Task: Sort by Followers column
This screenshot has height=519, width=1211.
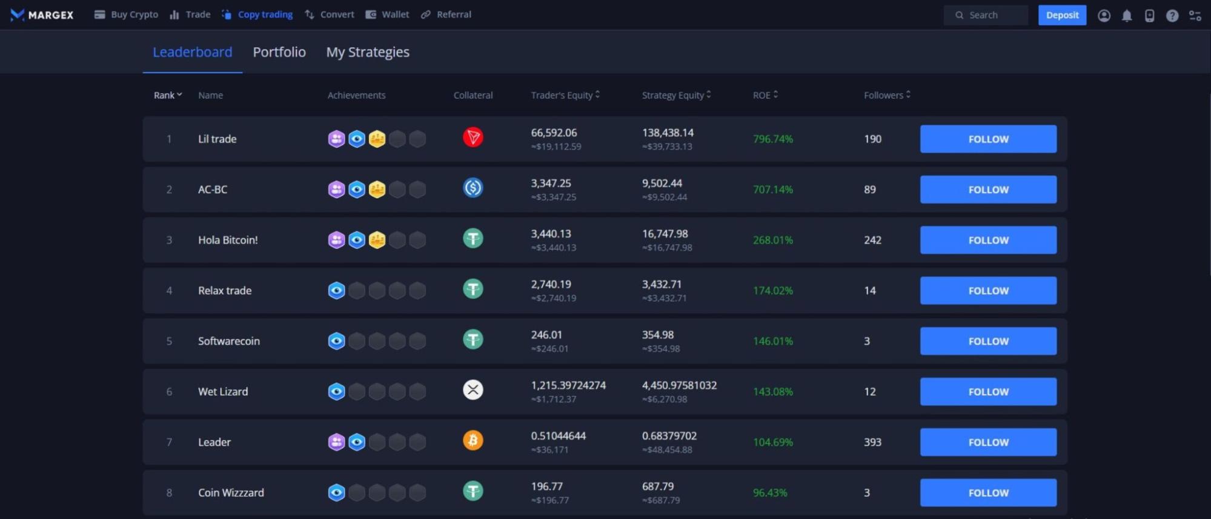Action: [887, 95]
